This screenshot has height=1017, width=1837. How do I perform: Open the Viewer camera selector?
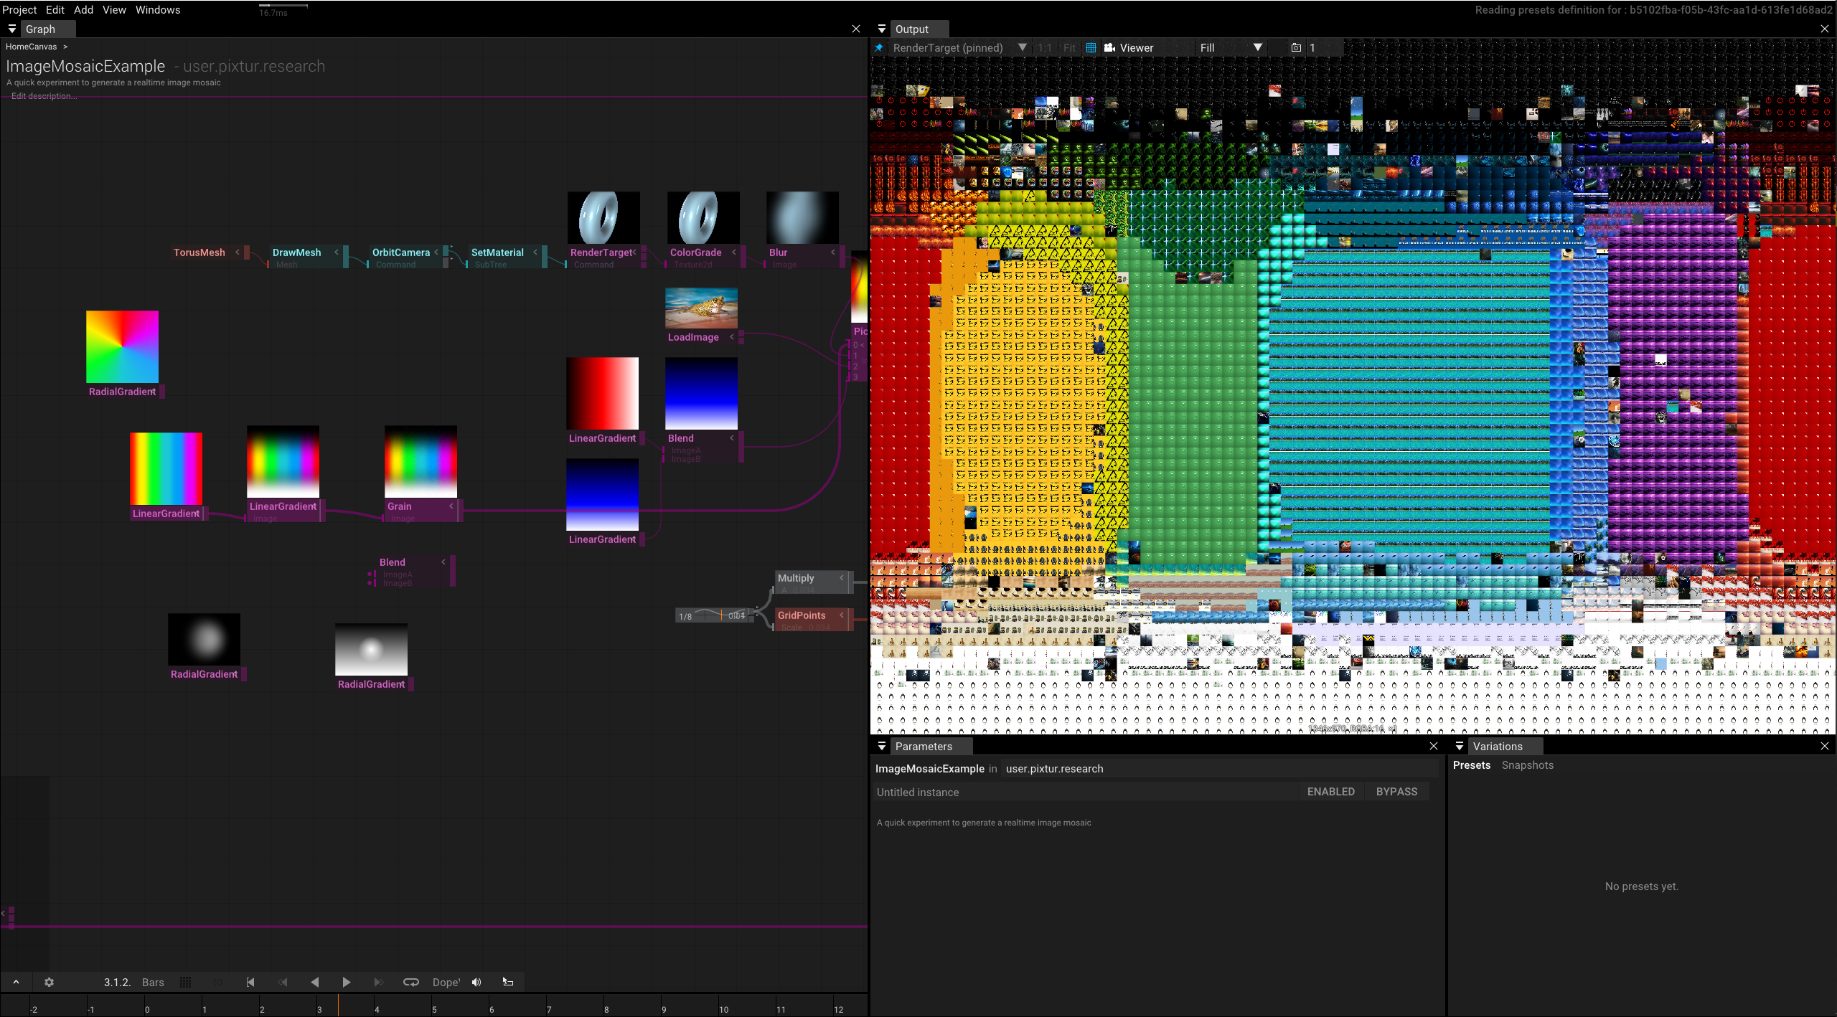(1129, 48)
